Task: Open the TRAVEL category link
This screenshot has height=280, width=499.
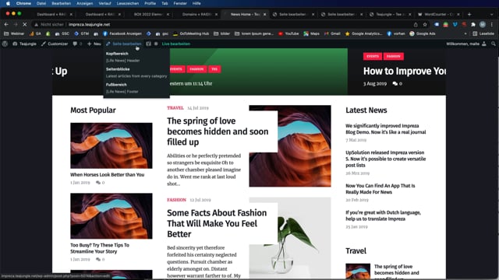Action: pyautogui.click(x=175, y=108)
